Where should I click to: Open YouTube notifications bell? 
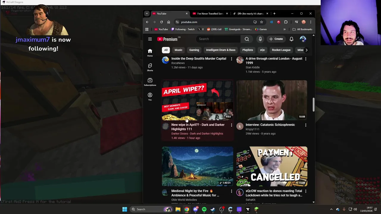(x=291, y=39)
